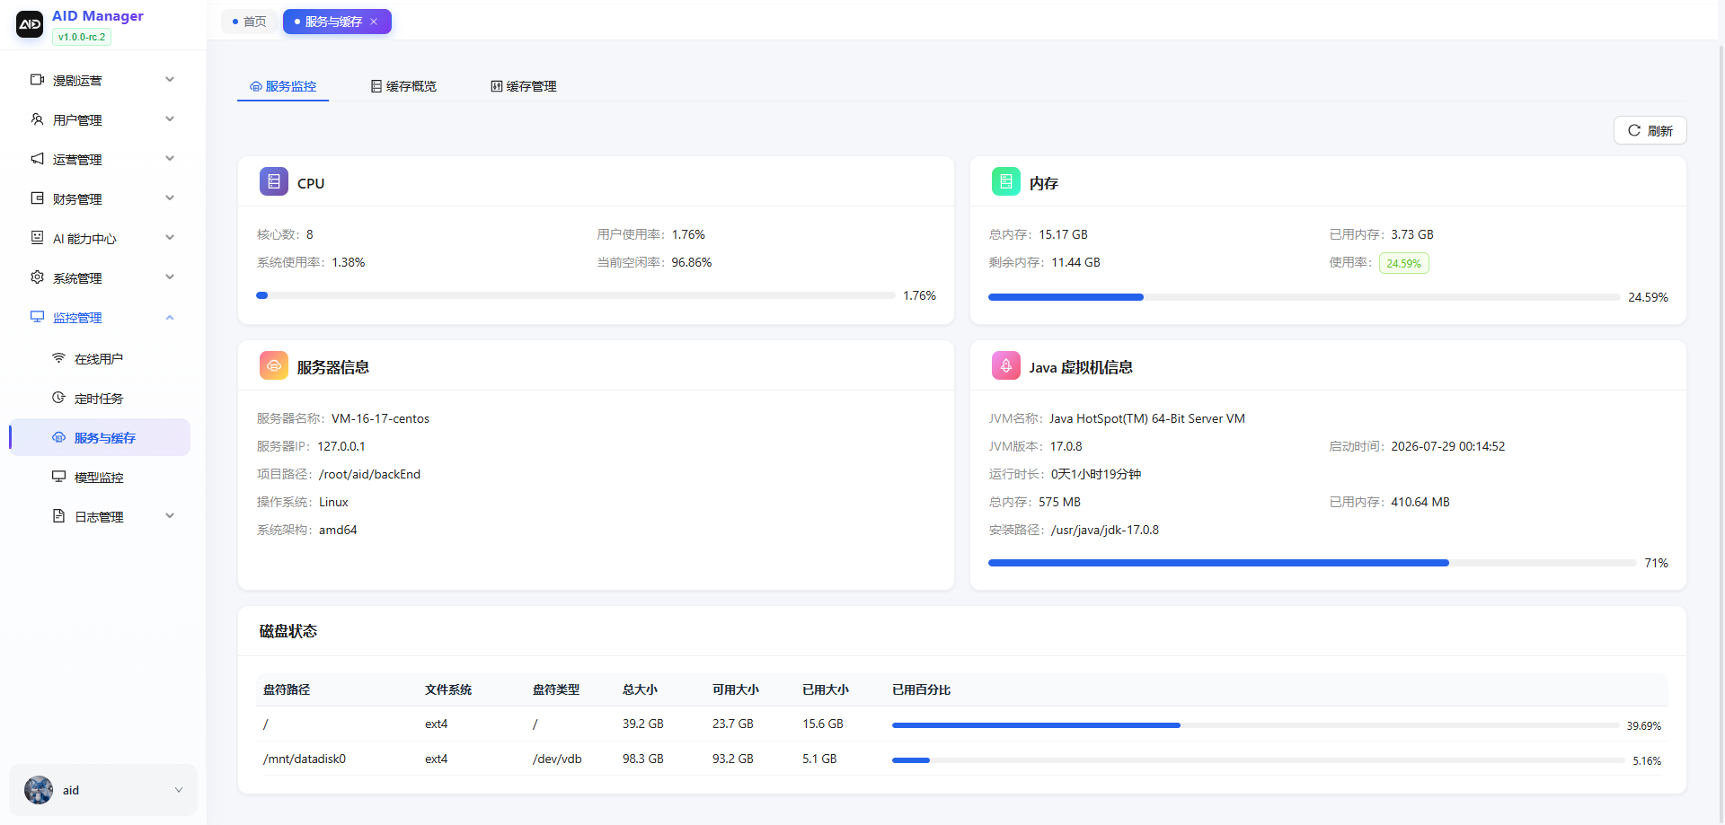Click the refresh arrow icon in 刷新
This screenshot has width=1725, height=825.
click(x=1634, y=130)
